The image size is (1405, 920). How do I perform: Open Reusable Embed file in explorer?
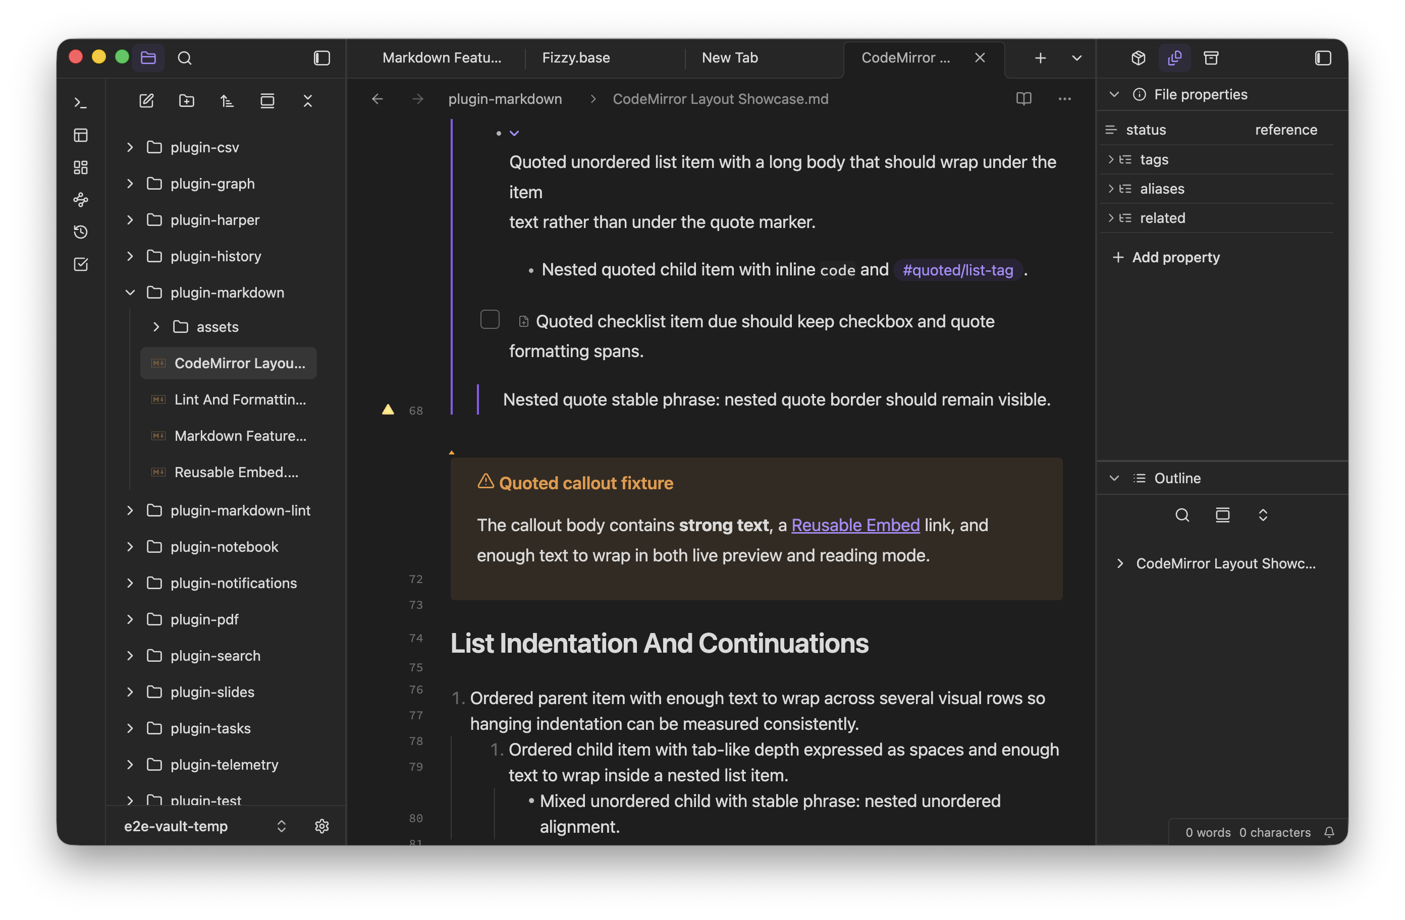pos(229,472)
